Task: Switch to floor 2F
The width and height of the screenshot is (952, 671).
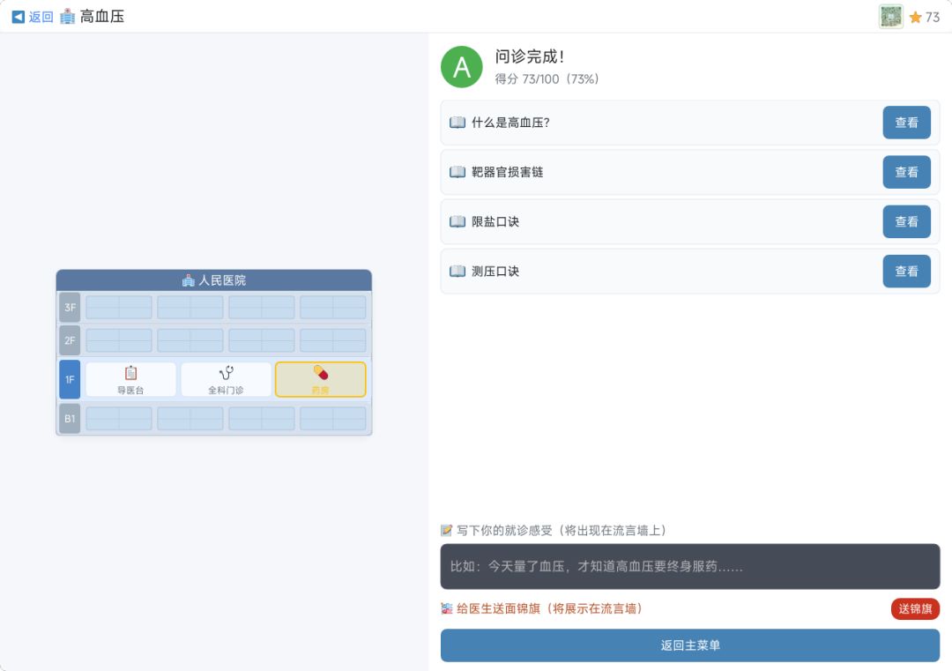Action: pos(70,340)
